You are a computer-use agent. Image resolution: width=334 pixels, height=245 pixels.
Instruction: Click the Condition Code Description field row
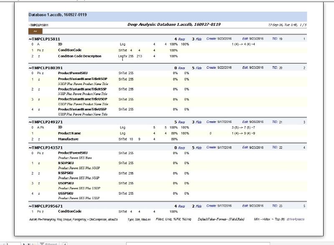click(79, 56)
